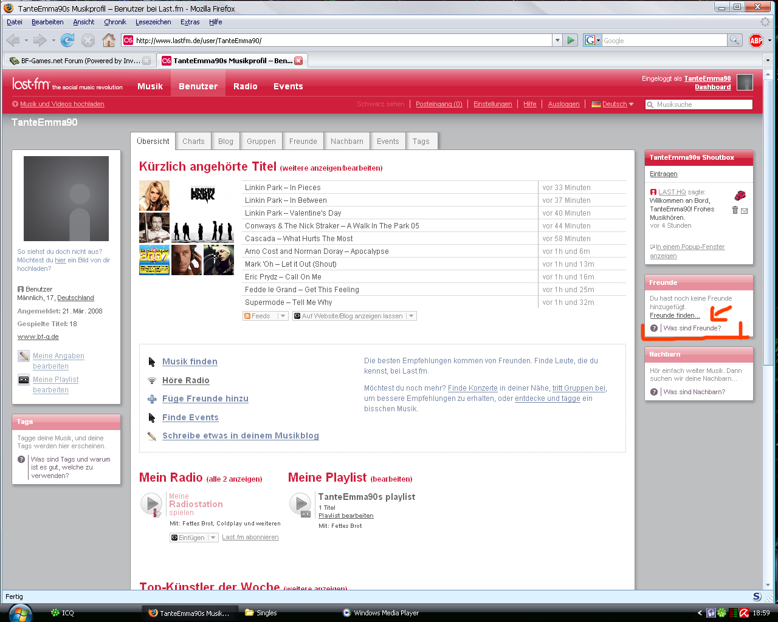
Task: Click the last.fm logo
Action: click(31, 84)
